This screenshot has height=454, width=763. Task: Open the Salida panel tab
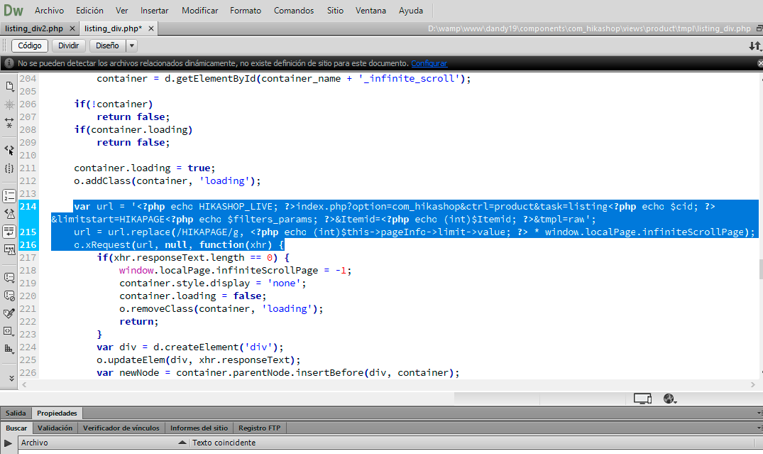[16, 413]
